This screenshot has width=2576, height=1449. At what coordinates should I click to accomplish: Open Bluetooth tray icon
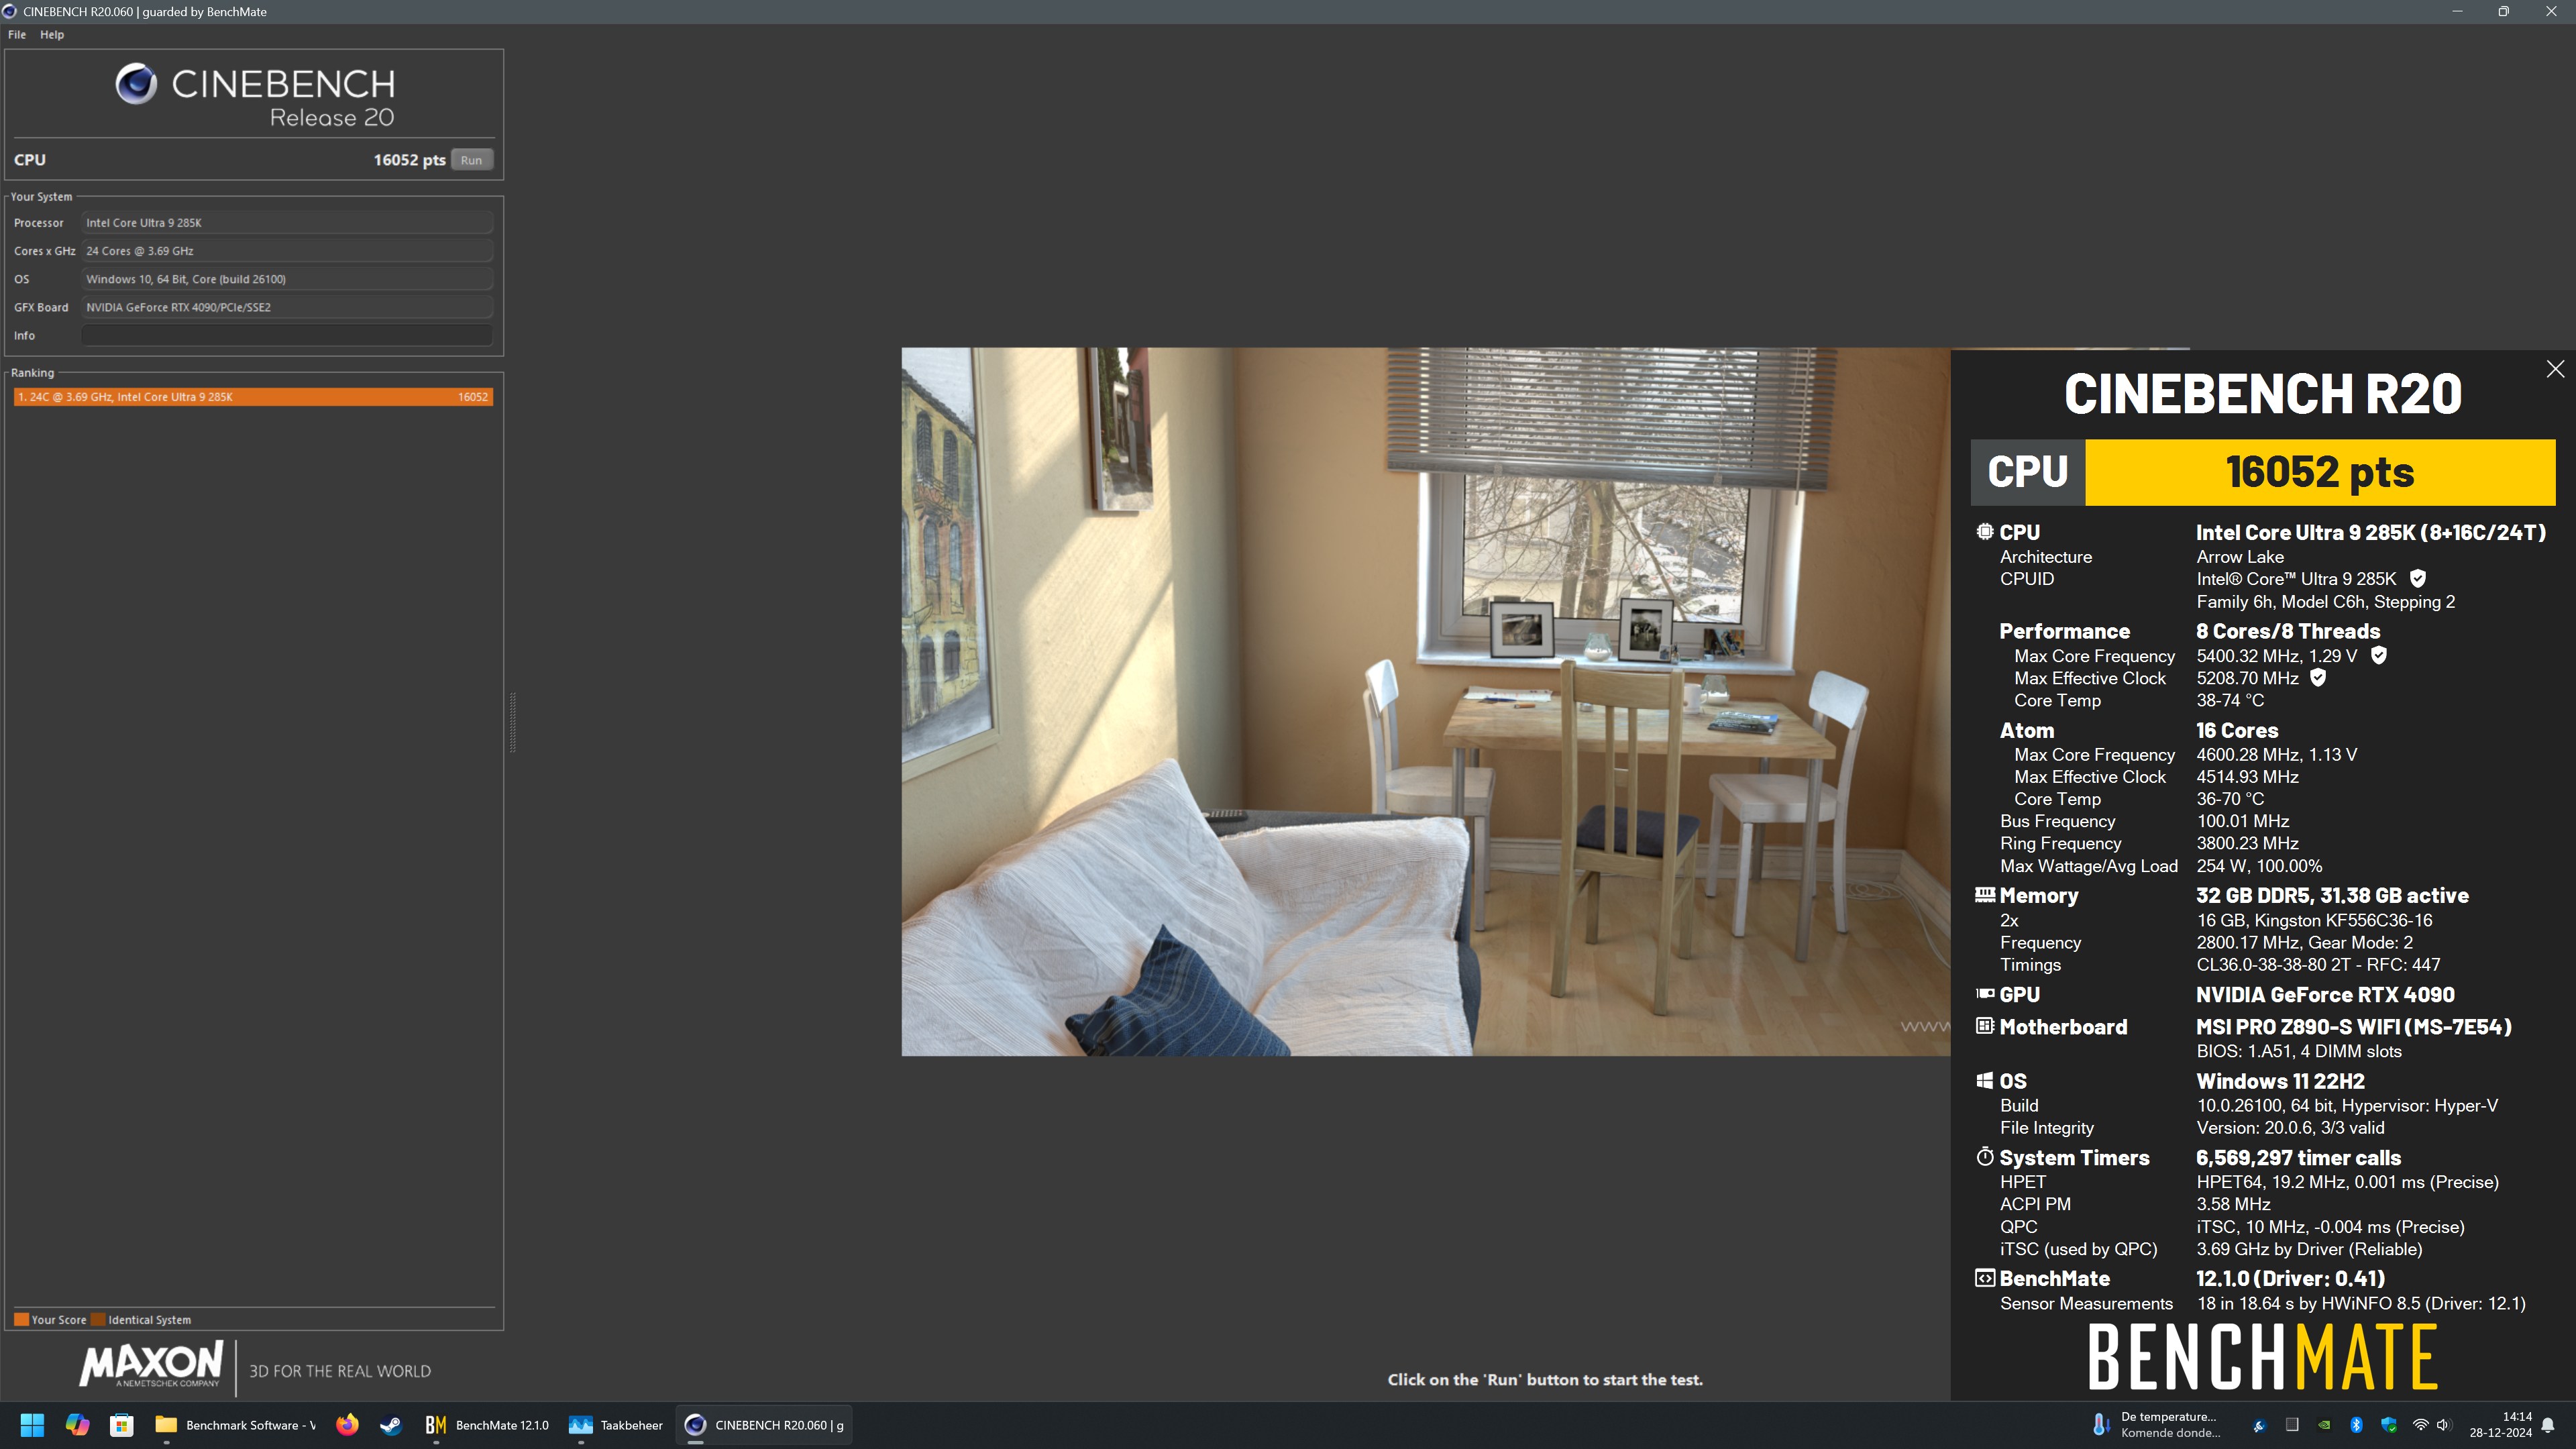(x=2356, y=1425)
